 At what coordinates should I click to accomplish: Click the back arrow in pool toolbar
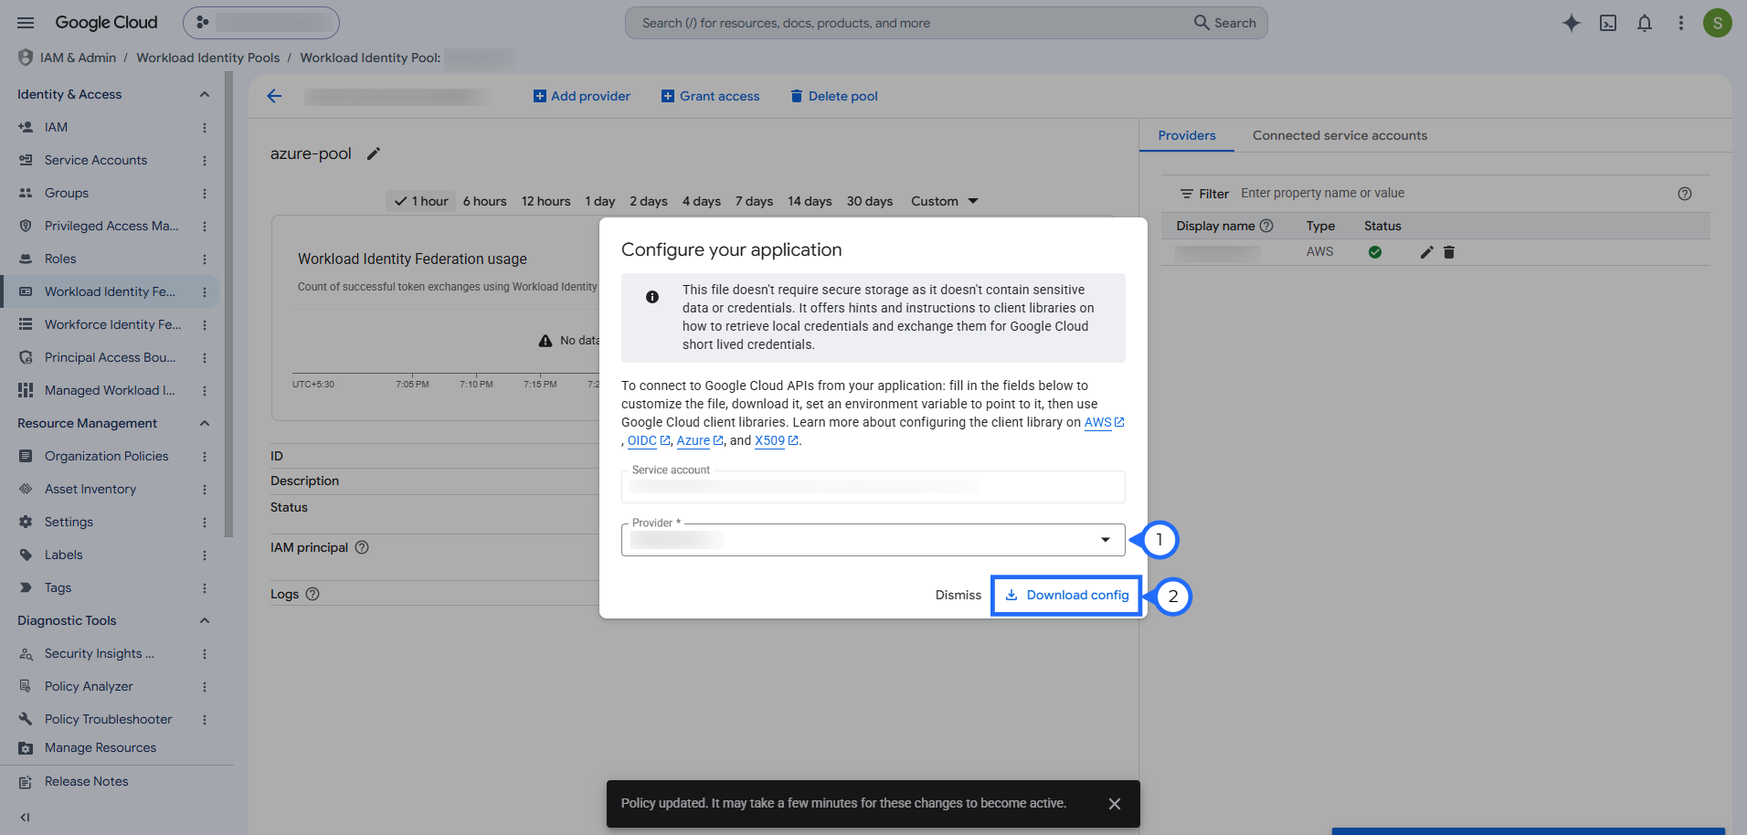[x=274, y=96]
